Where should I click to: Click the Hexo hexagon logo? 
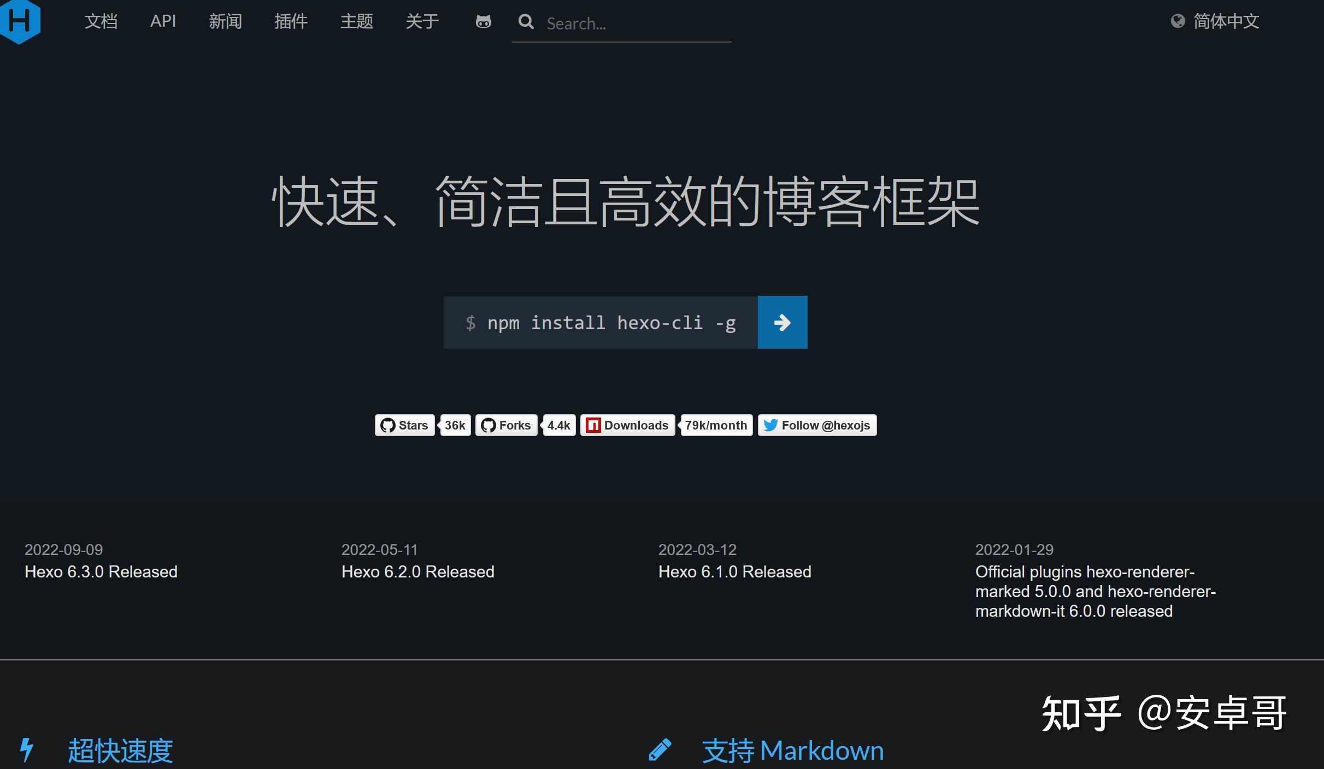click(21, 21)
